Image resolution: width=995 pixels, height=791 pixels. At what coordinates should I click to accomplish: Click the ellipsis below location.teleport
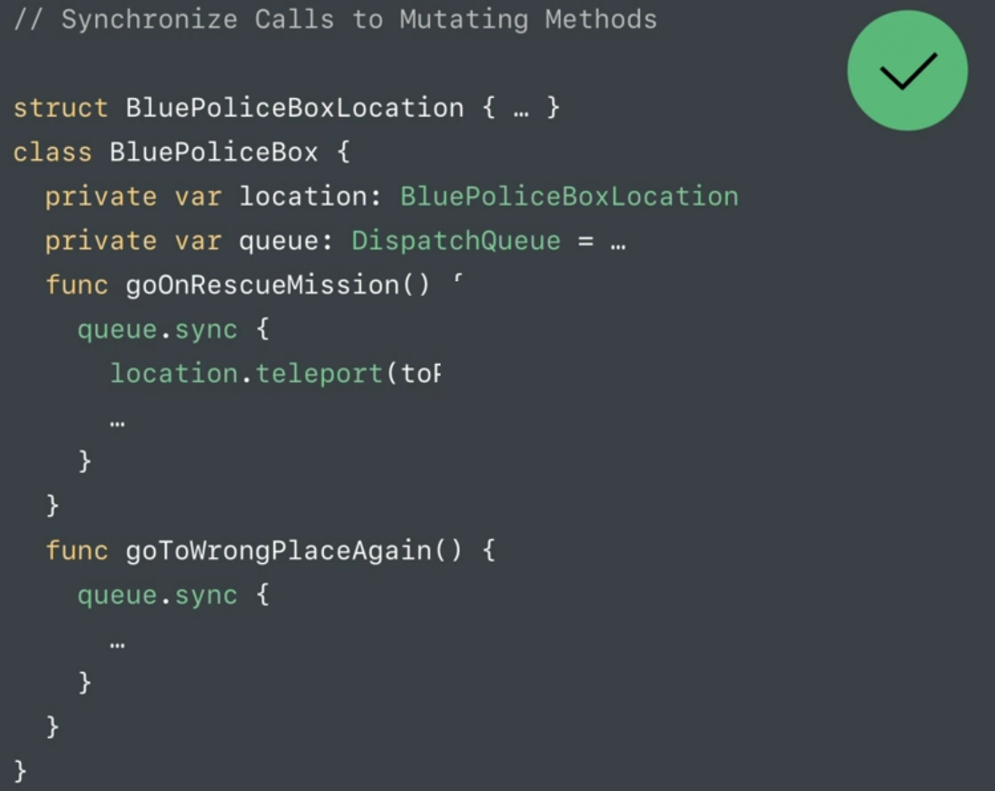click(118, 424)
